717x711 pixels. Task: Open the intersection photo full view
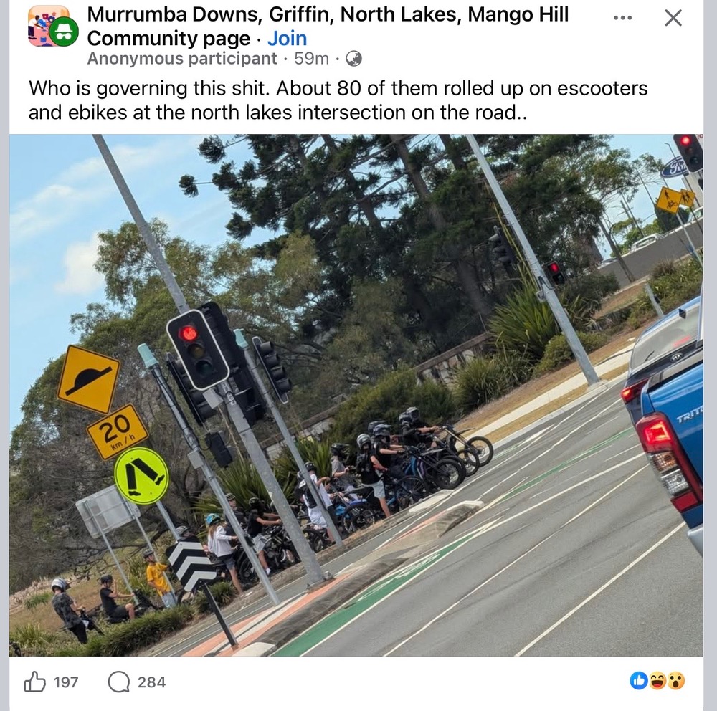356,395
